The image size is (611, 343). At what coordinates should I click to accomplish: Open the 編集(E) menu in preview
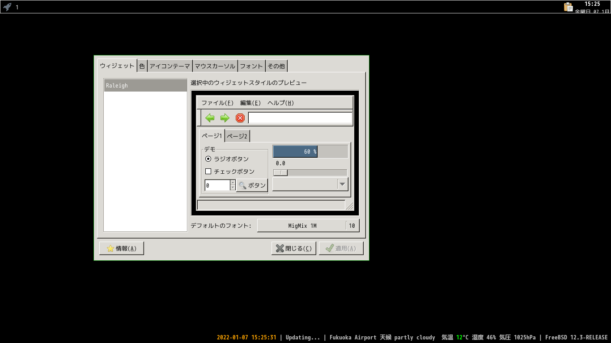[250, 103]
